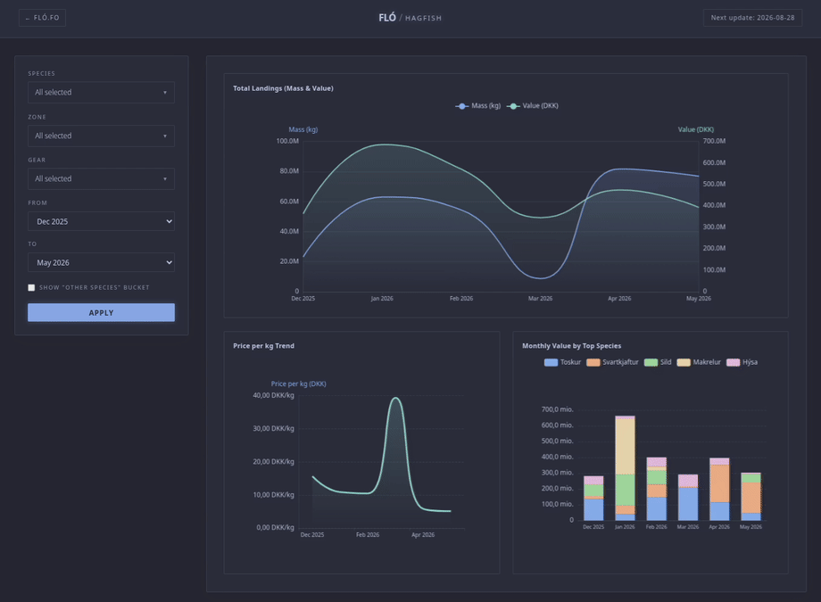This screenshot has height=602, width=821.
Task: Toggle Hýsa legend swatch
Action: coord(733,362)
